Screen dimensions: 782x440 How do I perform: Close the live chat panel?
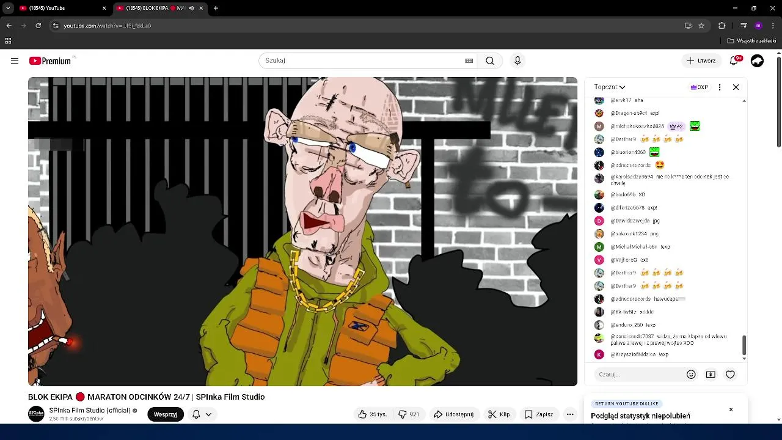pos(736,87)
